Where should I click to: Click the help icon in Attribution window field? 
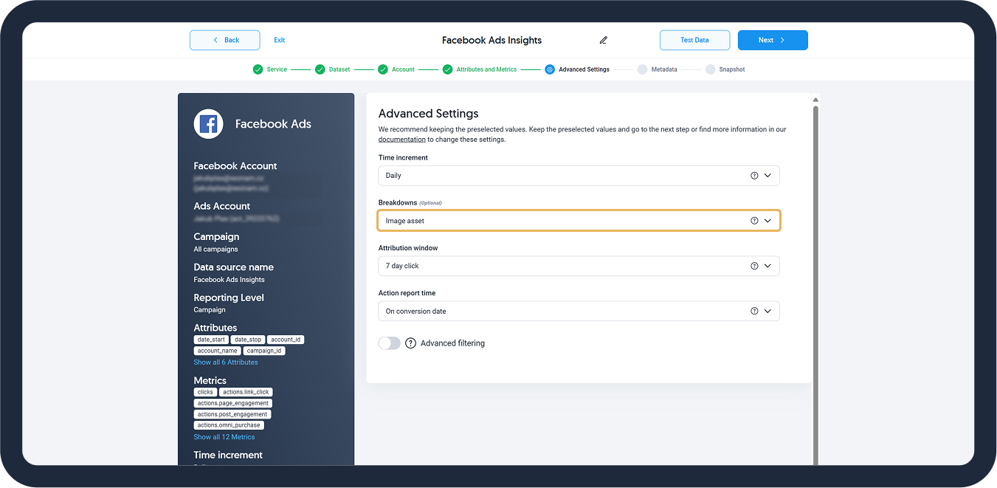754,266
